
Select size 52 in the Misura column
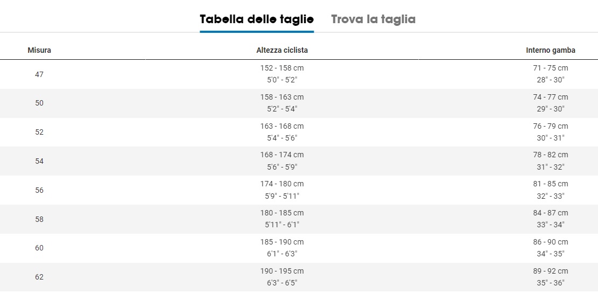click(x=39, y=132)
